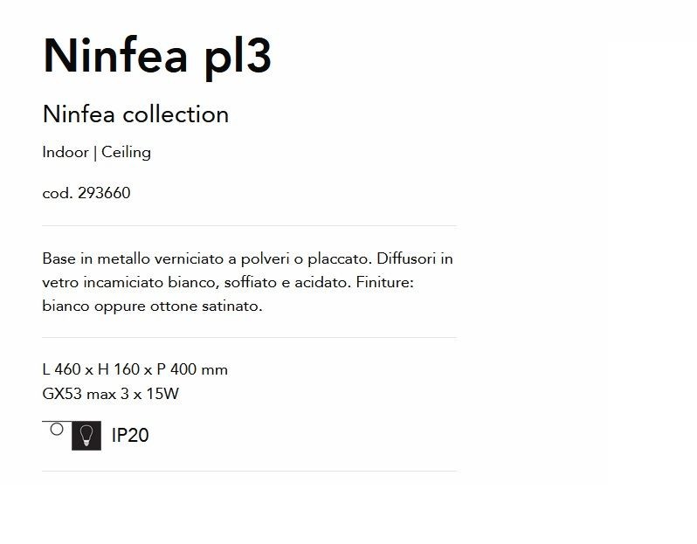Click the 'bianco oppure ottone satinato' line
697x544 pixels.
(x=153, y=306)
